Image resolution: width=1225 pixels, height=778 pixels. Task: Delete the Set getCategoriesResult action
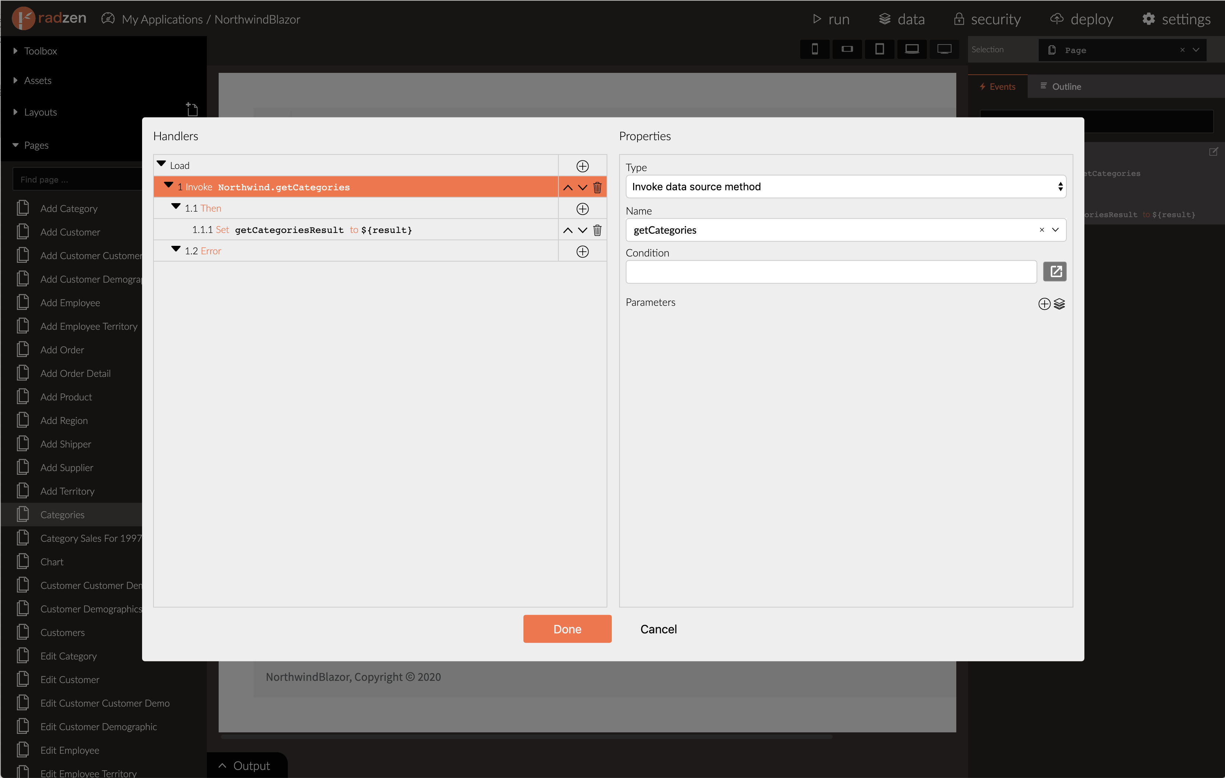(597, 230)
